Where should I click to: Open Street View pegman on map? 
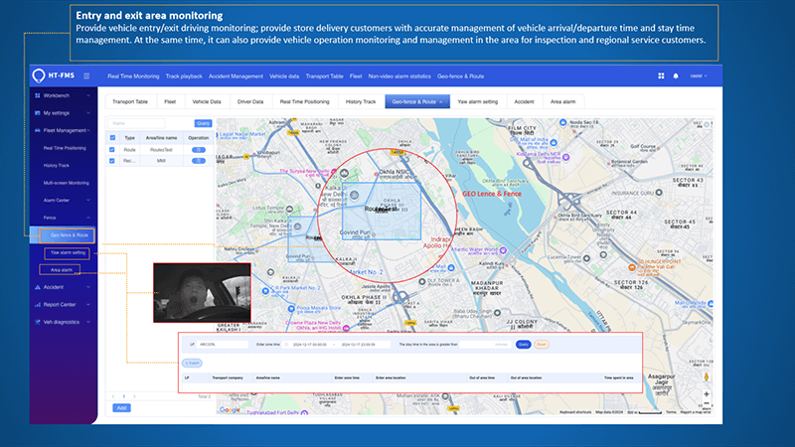[x=706, y=377]
